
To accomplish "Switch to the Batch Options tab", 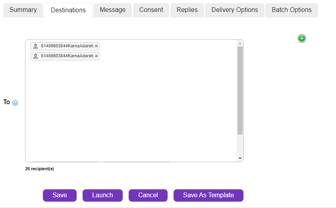I will 292,10.
